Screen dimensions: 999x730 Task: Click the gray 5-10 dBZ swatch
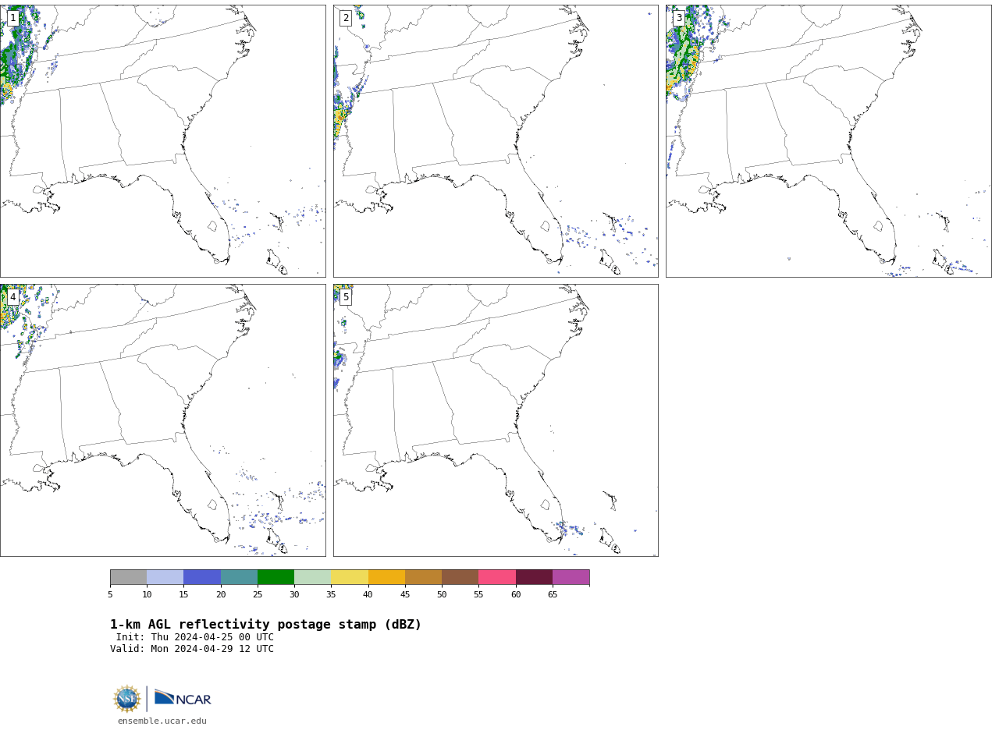tap(129, 577)
